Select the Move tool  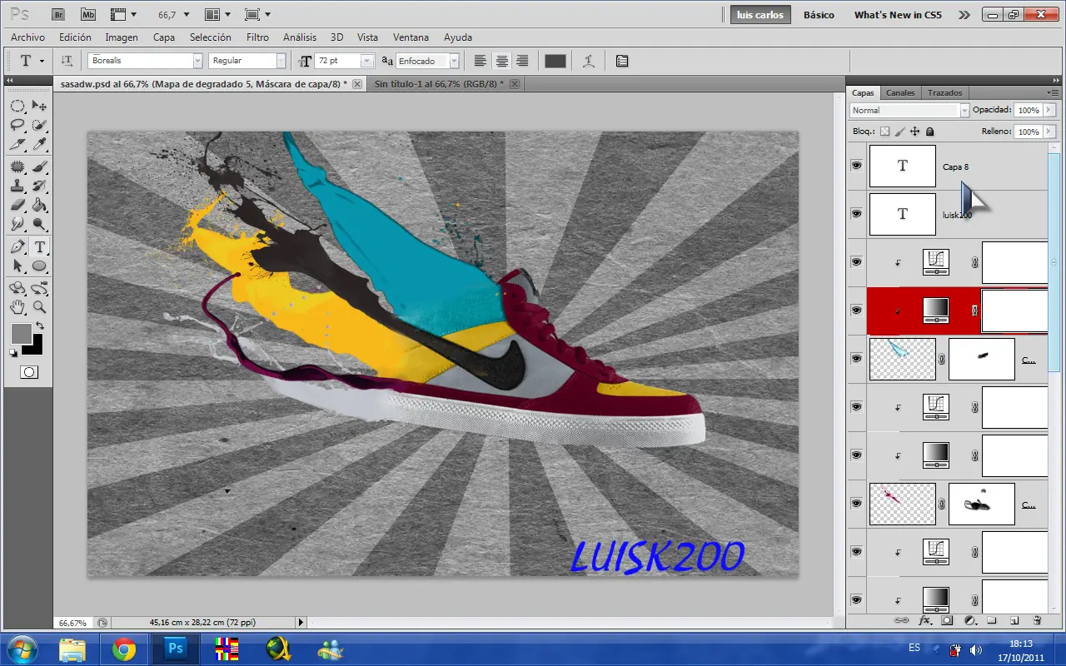point(39,106)
